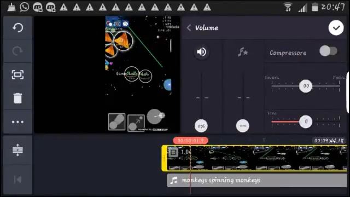Tap the Compressore label
This screenshot has width=350, height=197.
point(288,53)
